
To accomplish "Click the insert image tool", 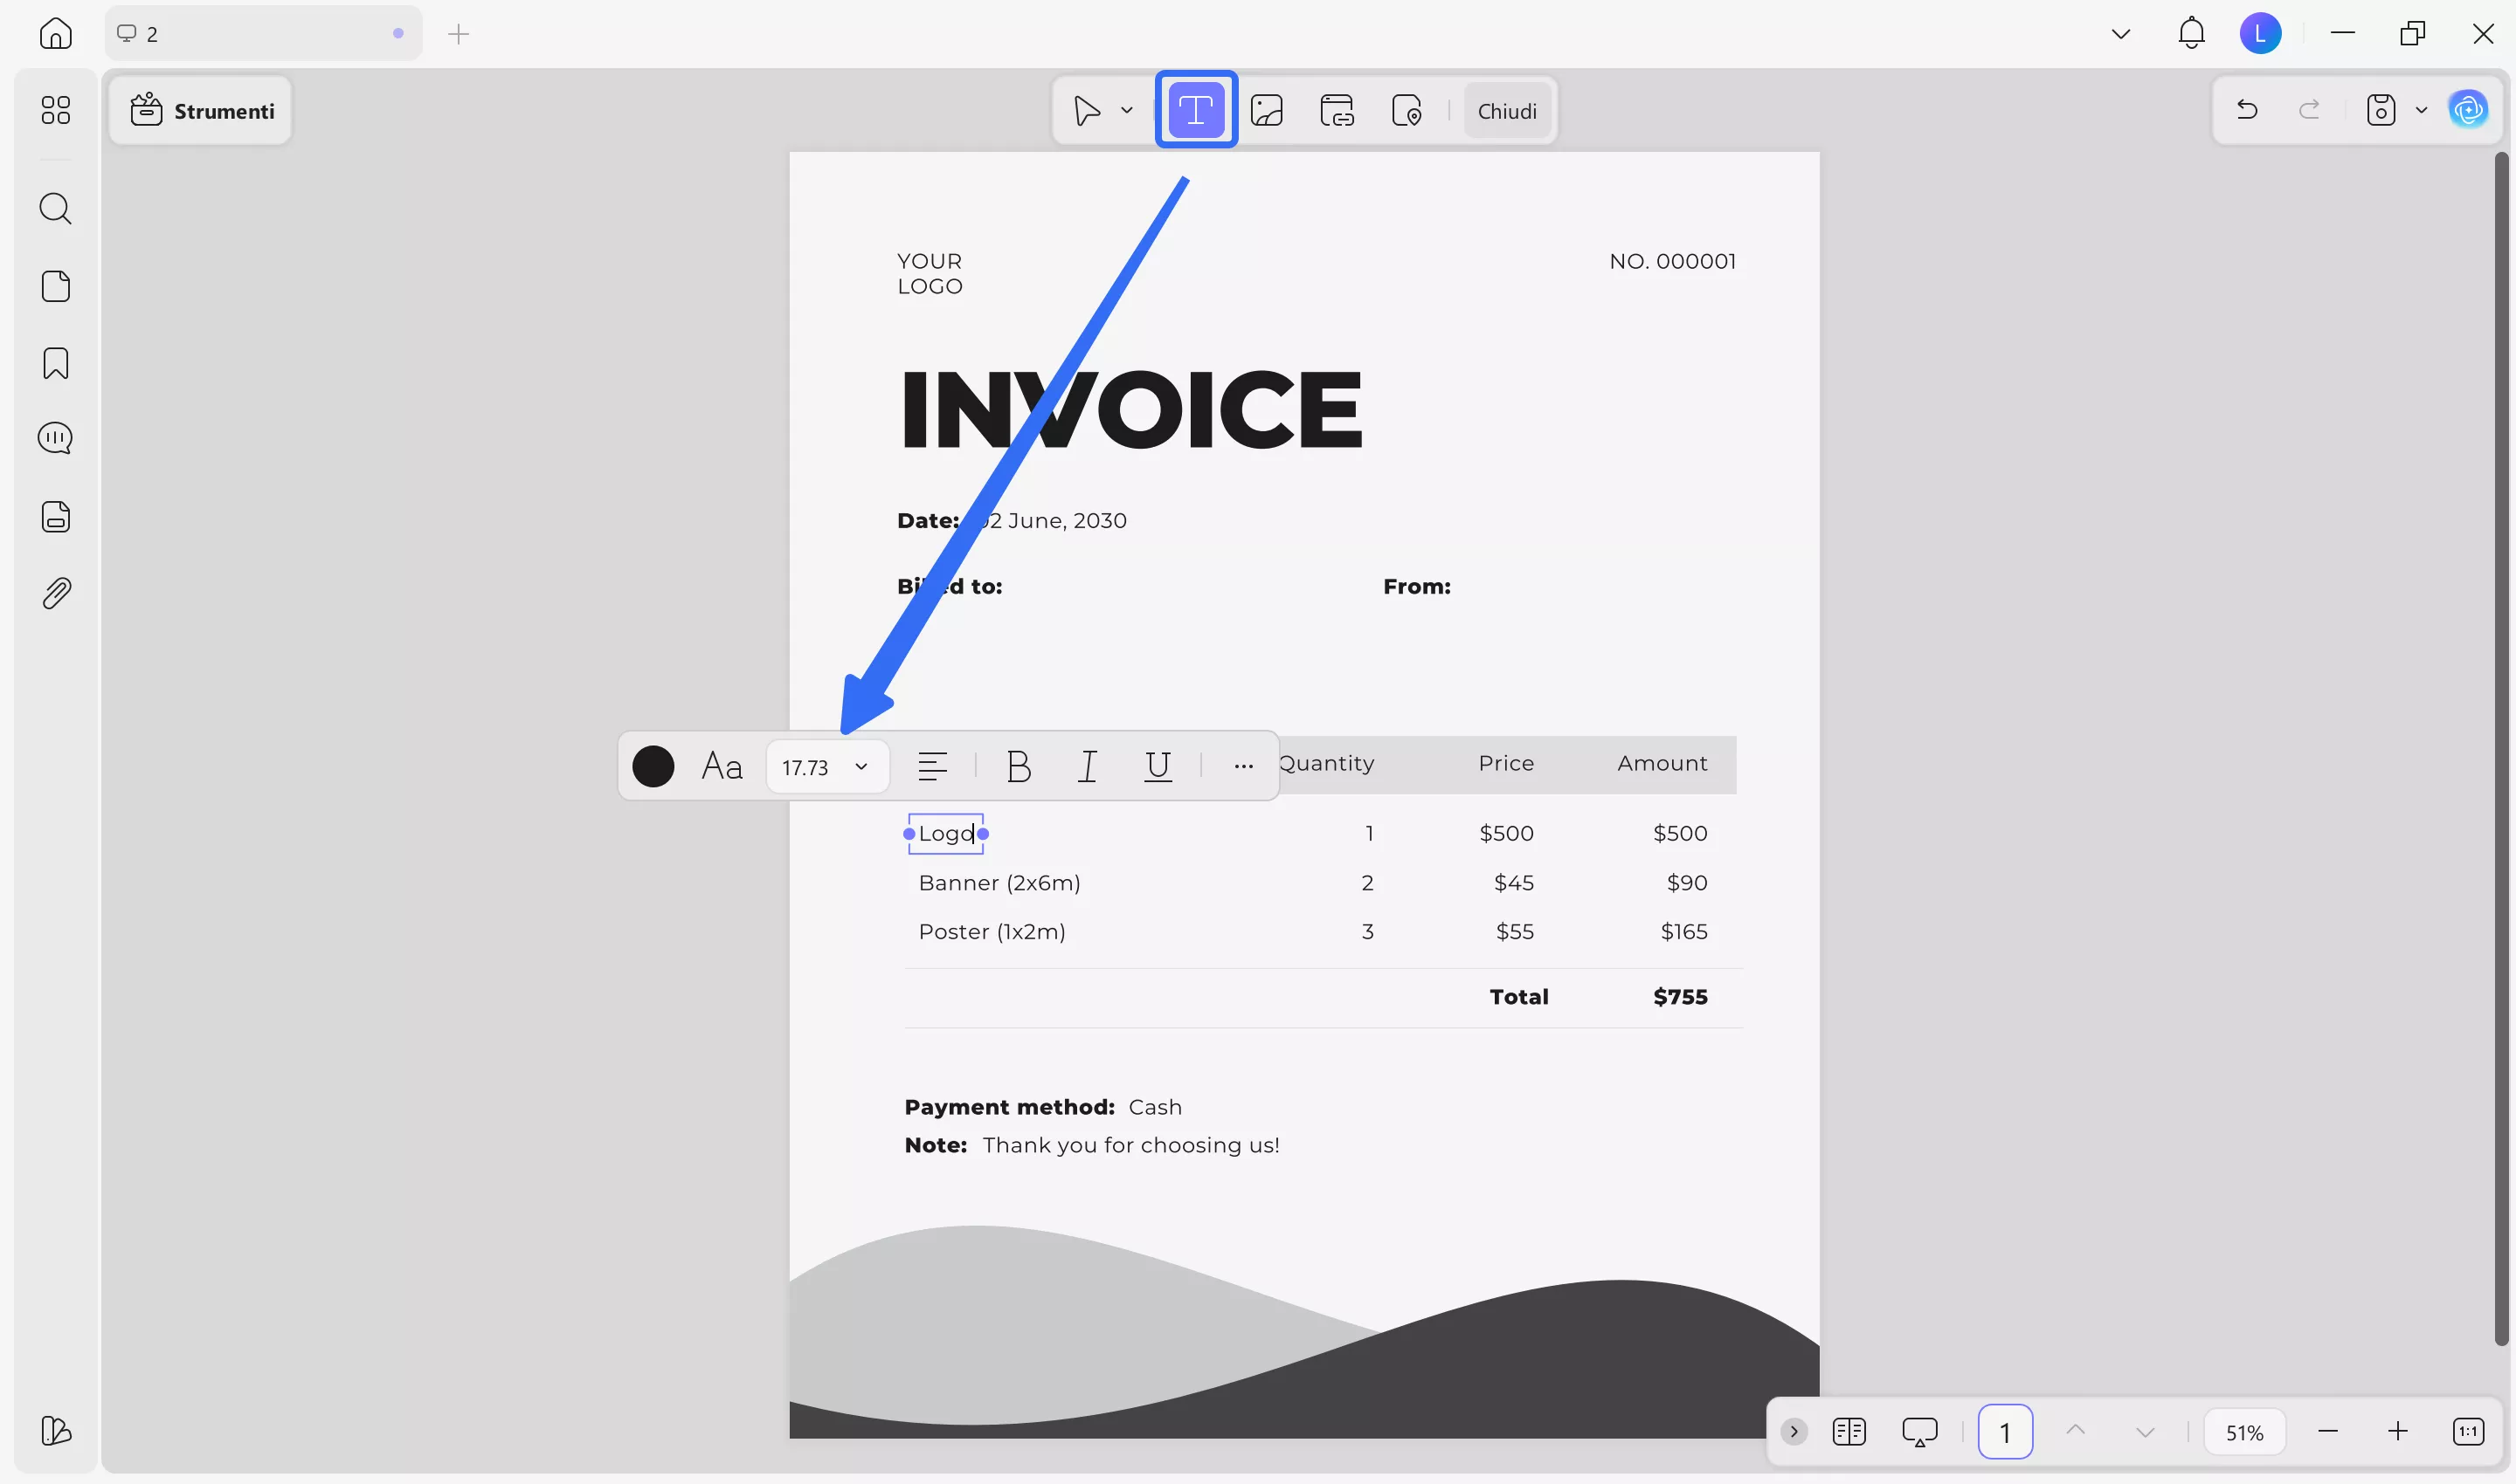I will coord(1266,110).
